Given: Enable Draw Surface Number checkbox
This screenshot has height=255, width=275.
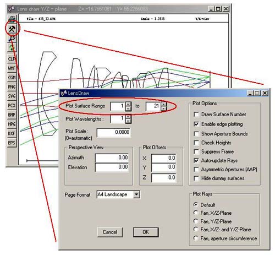Looking at the screenshot, I should coord(196,115).
